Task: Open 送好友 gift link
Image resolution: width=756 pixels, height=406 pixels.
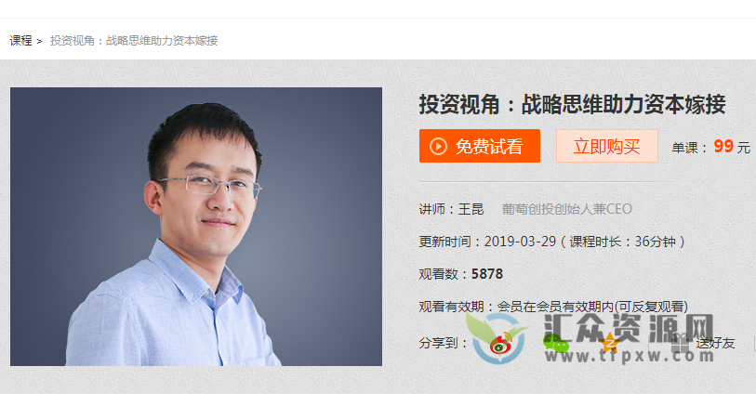Action: [715, 343]
